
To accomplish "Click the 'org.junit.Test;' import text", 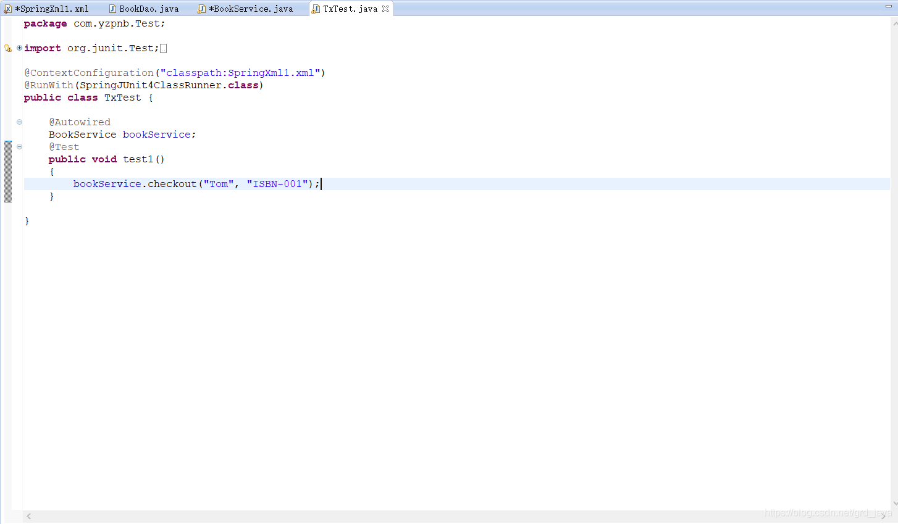I will (113, 48).
